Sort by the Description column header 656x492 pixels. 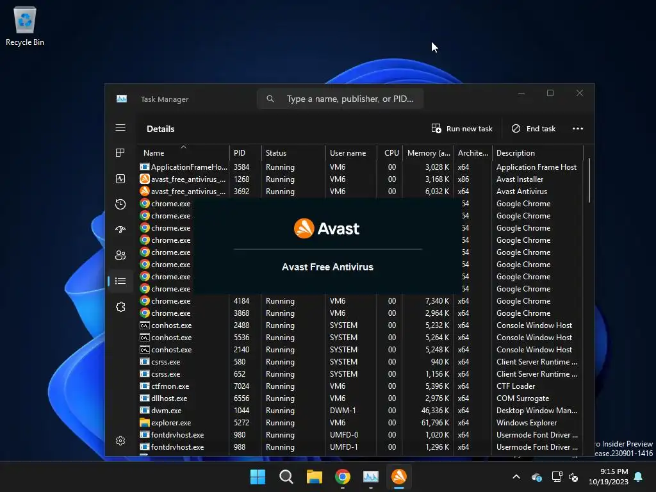tap(537, 152)
